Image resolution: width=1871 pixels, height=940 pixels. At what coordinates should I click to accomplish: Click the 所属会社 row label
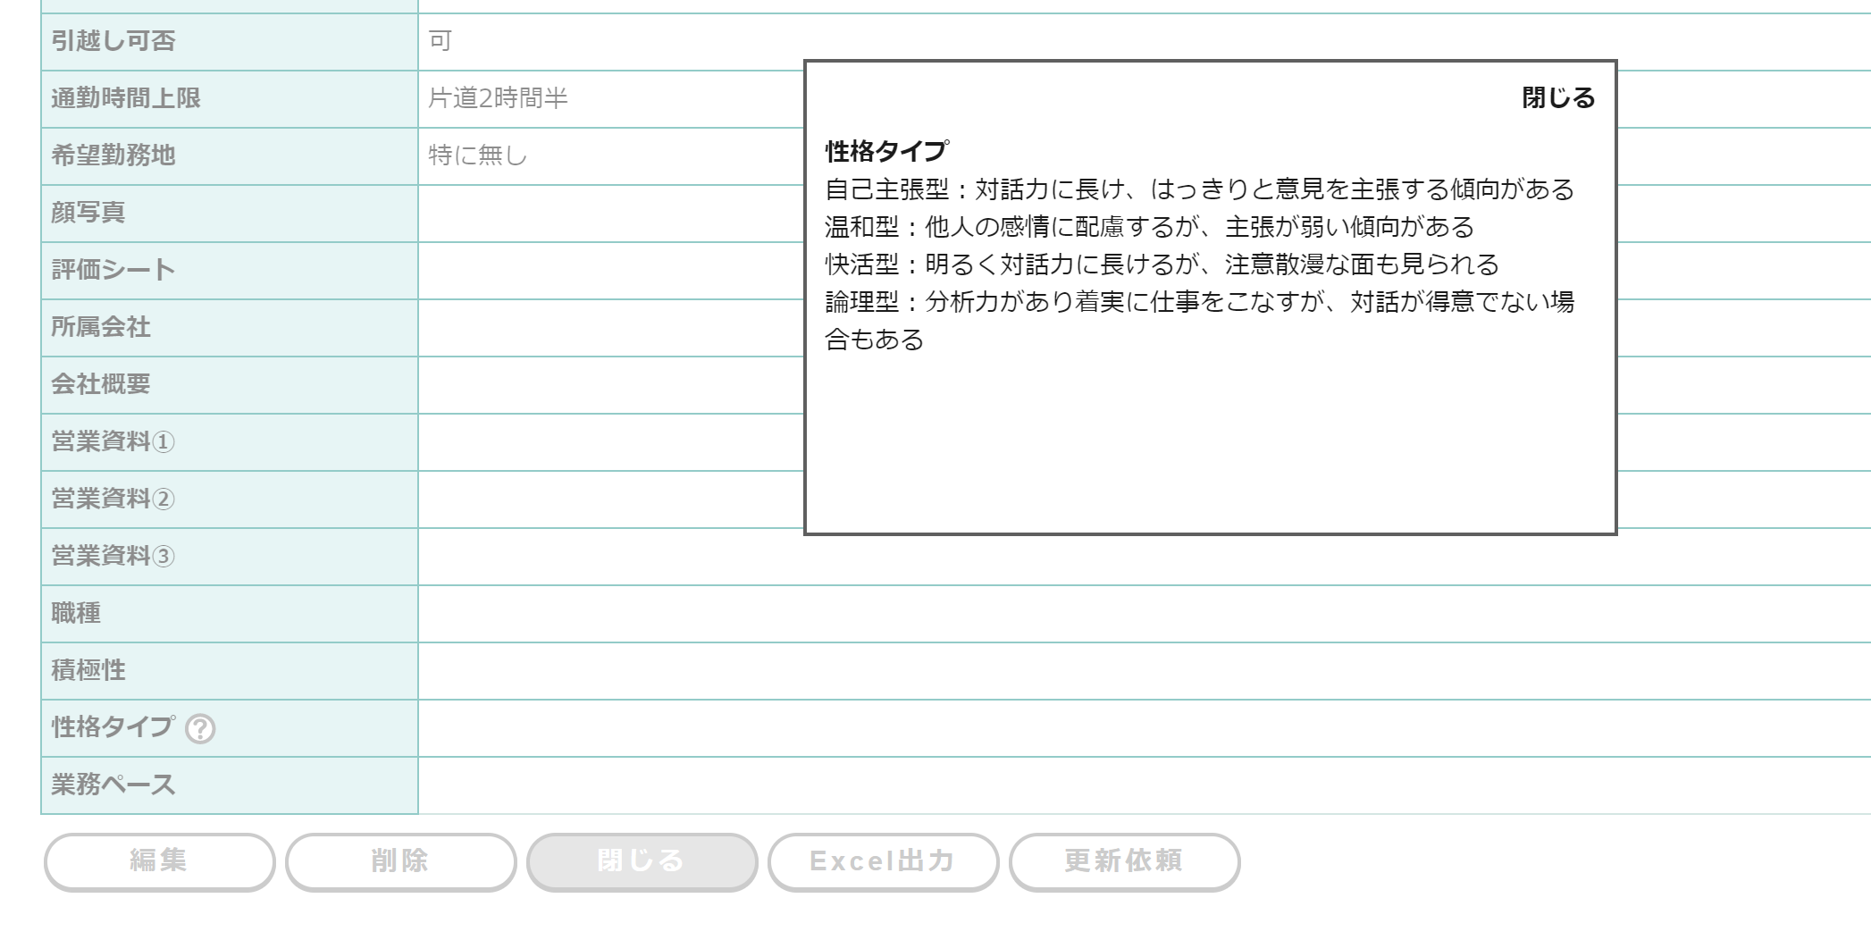coord(101,327)
